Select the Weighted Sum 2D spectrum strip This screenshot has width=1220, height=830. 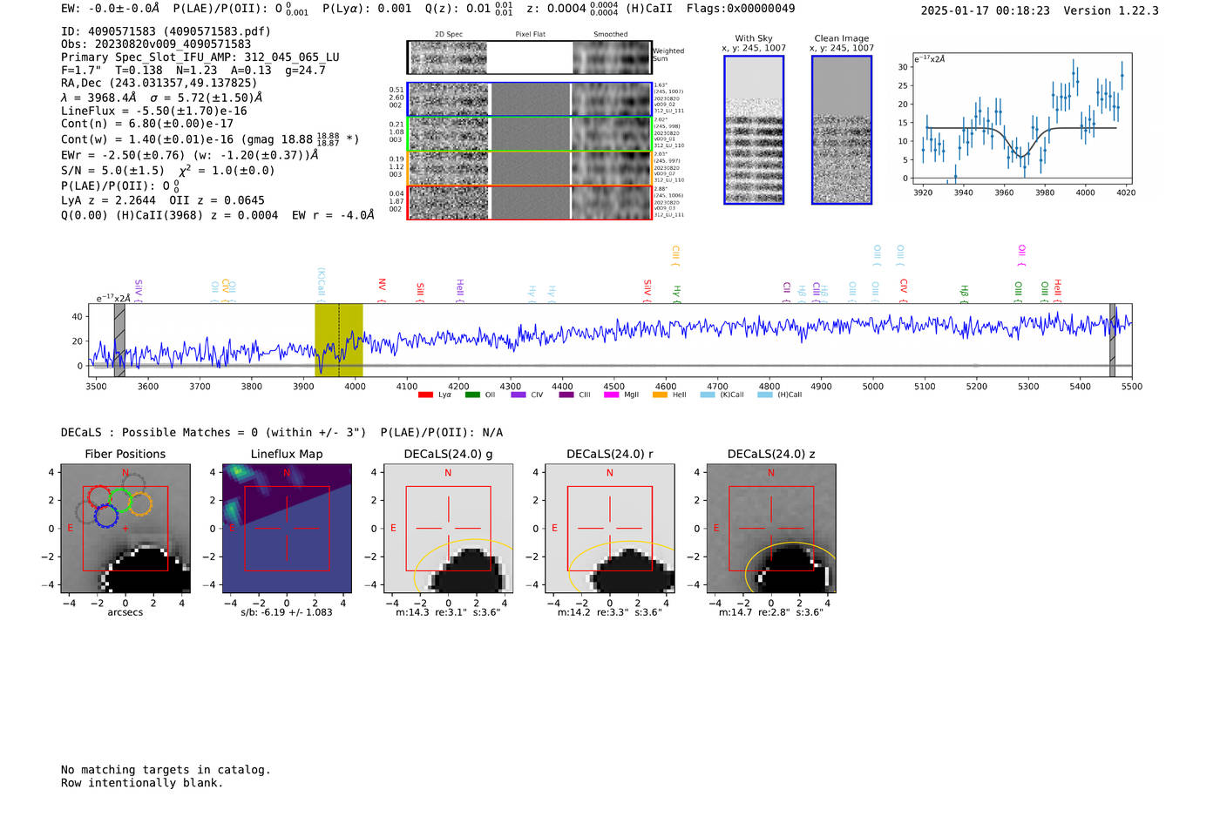530,57
